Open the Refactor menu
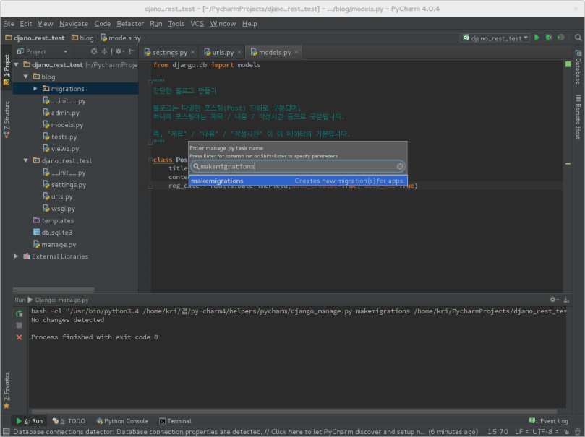Screen dimensions: 585x437 pos(130,23)
